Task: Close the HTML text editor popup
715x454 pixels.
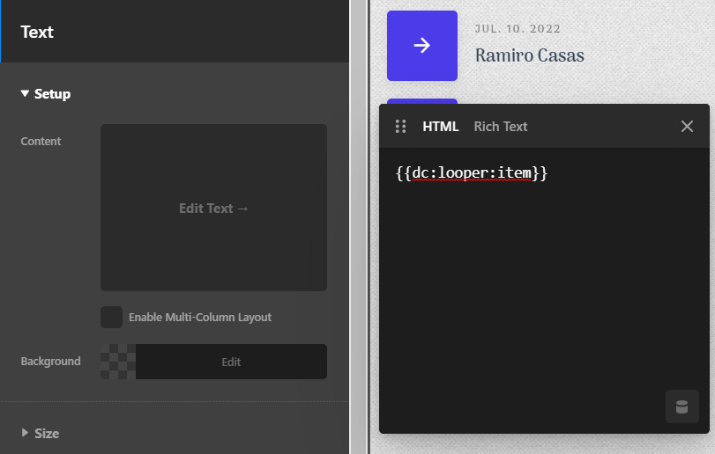Action: [687, 127]
